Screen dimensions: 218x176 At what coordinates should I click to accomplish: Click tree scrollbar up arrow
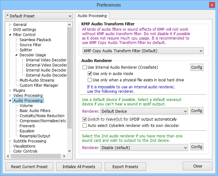pos(70,25)
